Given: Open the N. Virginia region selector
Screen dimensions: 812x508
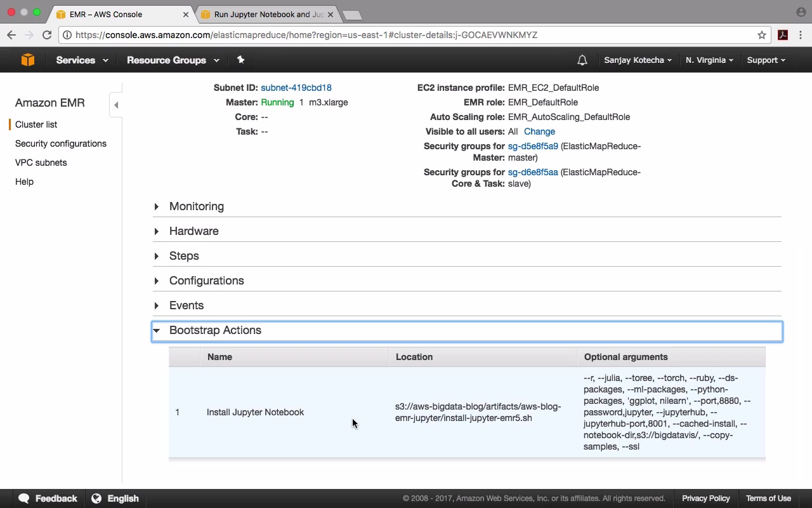Looking at the screenshot, I should point(709,60).
